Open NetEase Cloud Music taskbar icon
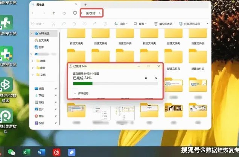The height and width of the screenshot is (157, 239). [x=56, y=152]
